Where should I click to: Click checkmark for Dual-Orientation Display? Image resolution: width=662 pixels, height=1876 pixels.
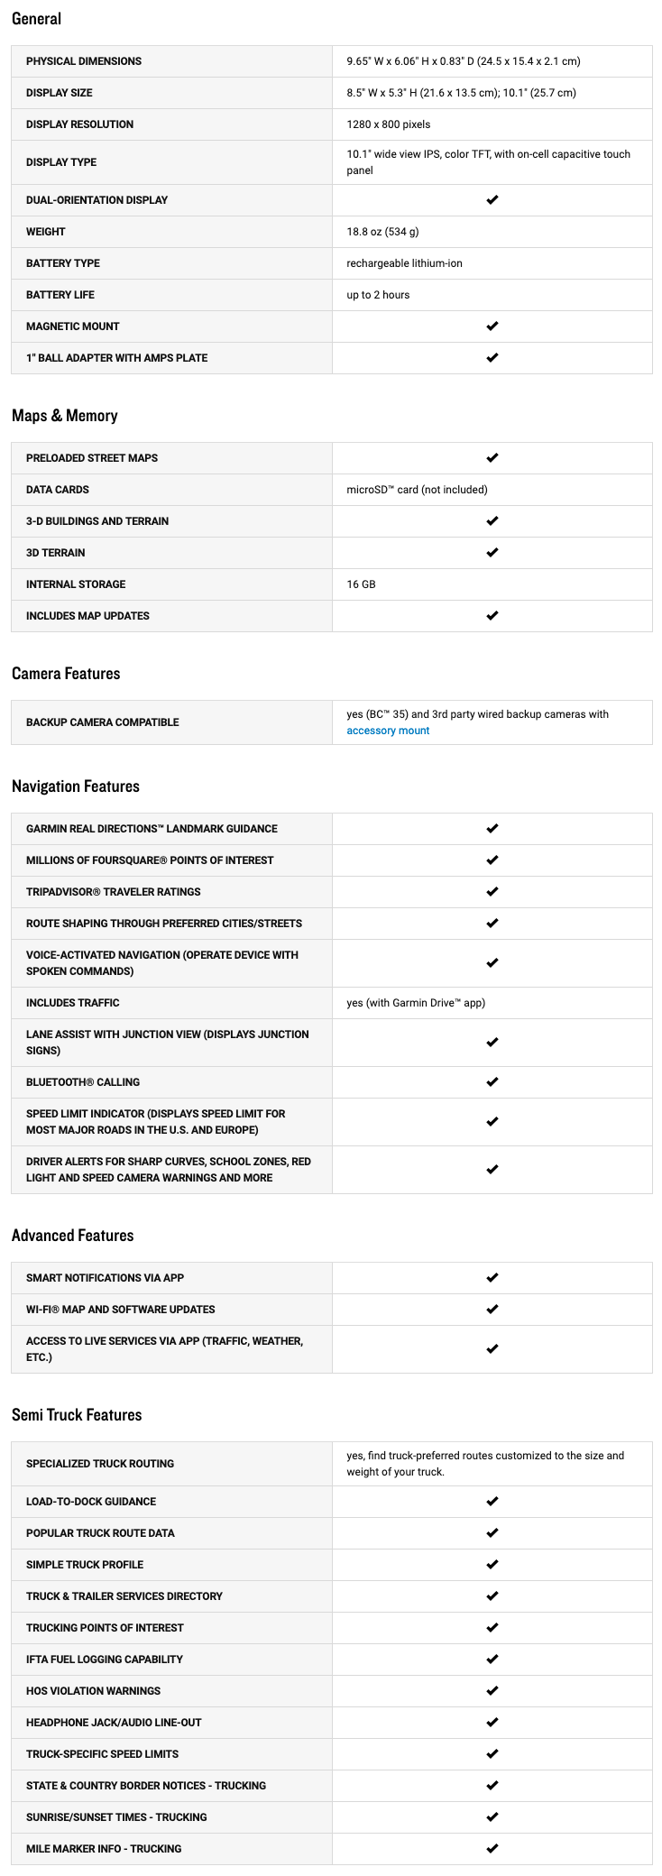[x=492, y=200]
